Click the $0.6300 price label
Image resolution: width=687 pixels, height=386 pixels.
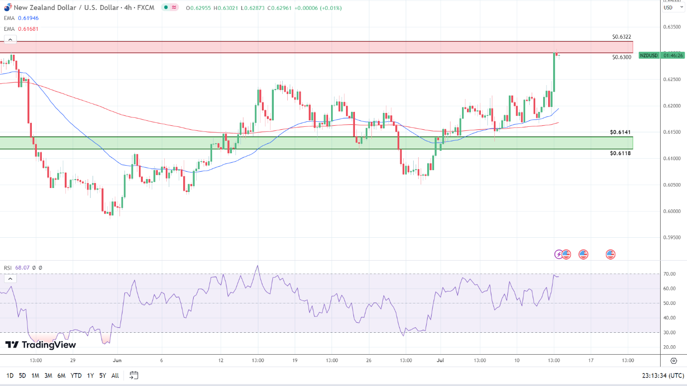[622, 57]
